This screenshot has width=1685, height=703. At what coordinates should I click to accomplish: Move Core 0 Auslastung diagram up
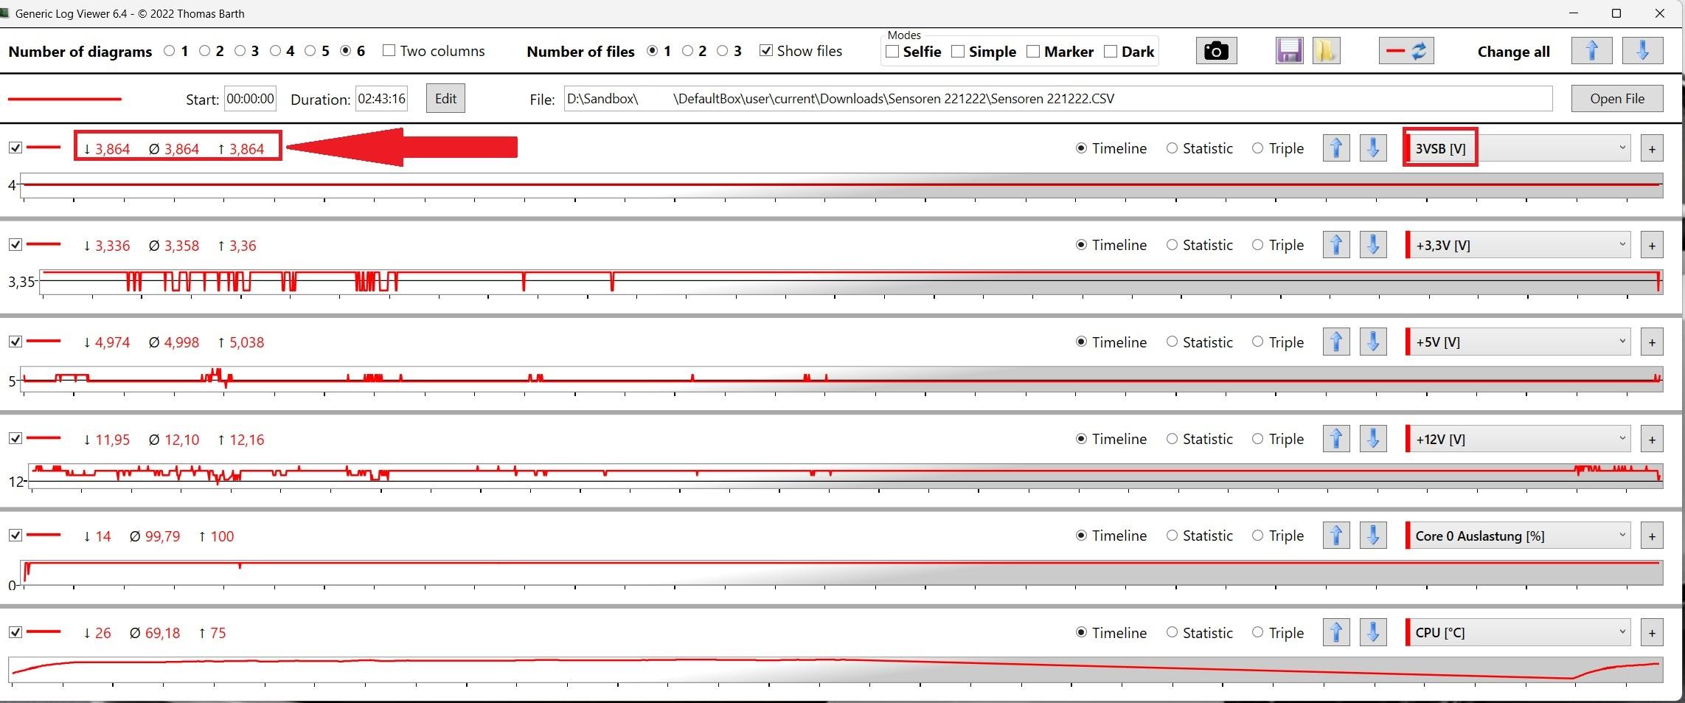tap(1336, 536)
